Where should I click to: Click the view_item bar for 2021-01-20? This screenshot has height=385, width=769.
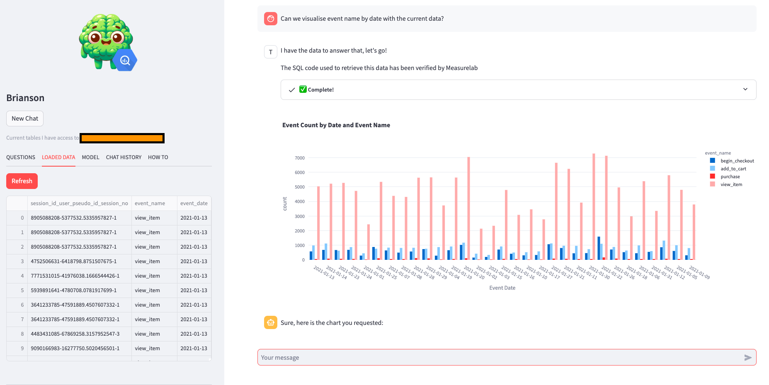(x=469, y=208)
